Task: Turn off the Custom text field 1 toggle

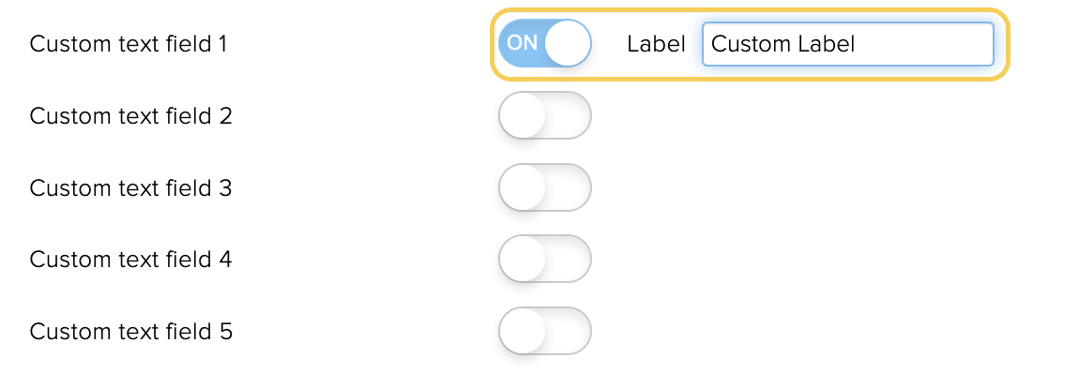Action: tap(544, 43)
